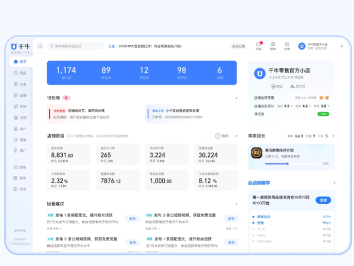
Task: Open 数据 in the sidebar
Action: [20, 167]
